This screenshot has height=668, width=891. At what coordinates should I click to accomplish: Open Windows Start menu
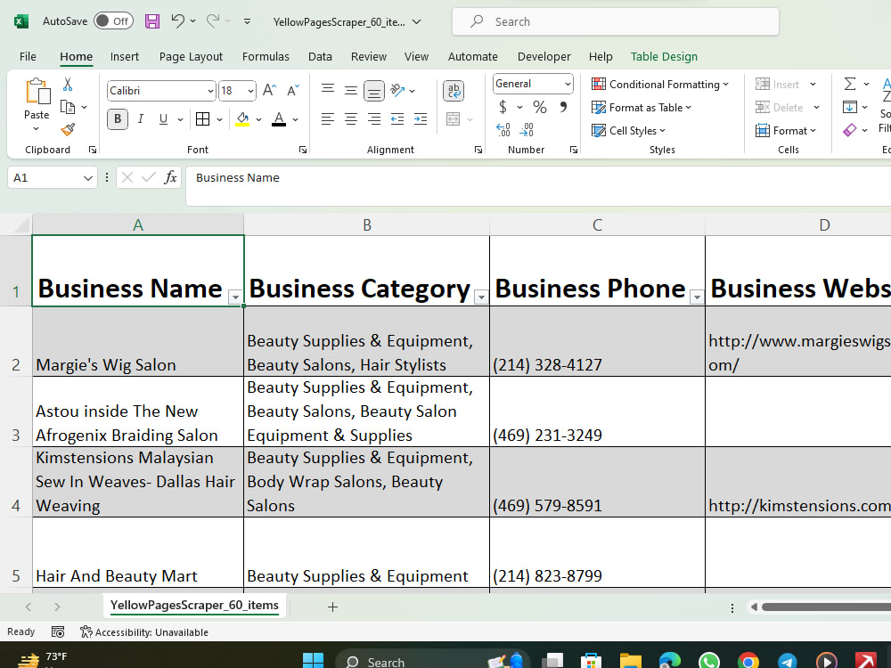pos(313,660)
